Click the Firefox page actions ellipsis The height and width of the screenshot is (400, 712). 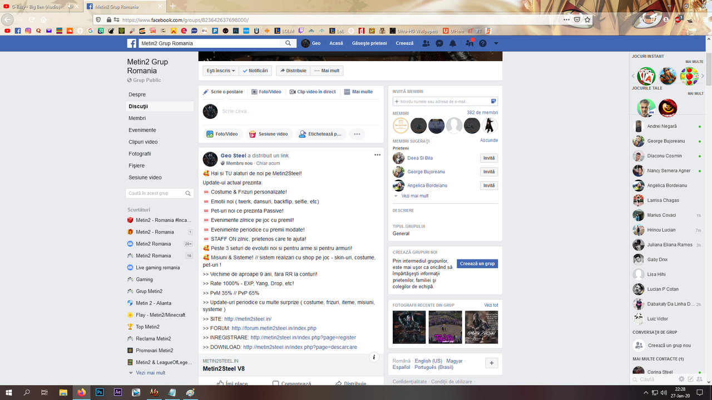coord(566,19)
